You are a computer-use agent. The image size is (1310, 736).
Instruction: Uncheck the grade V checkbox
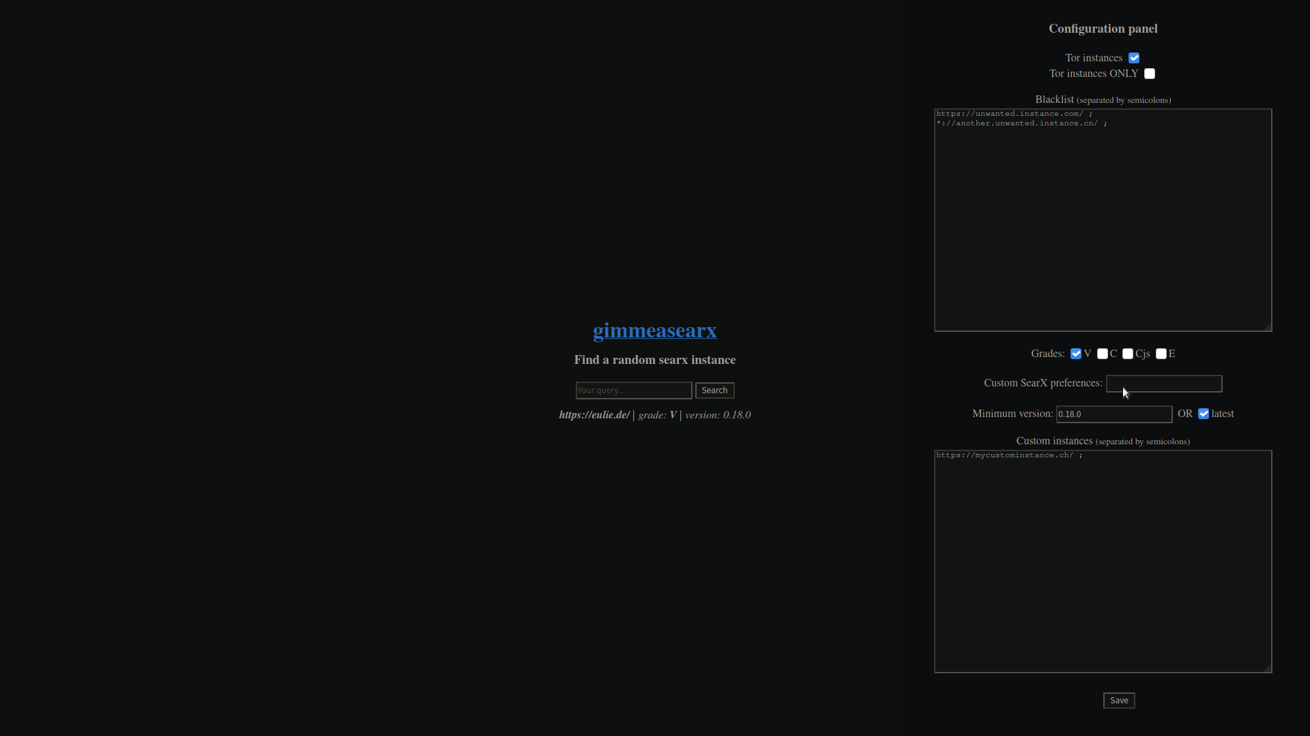(x=1076, y=354)
